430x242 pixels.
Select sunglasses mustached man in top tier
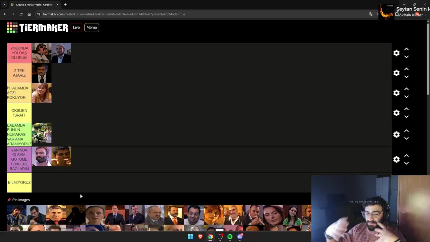[42, 53]
